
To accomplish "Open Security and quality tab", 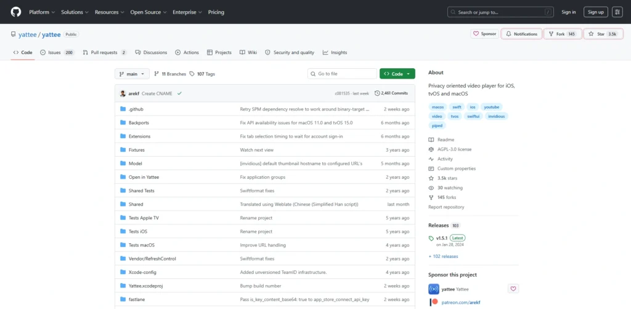I will pyautogui.click(x=290, y=53).
